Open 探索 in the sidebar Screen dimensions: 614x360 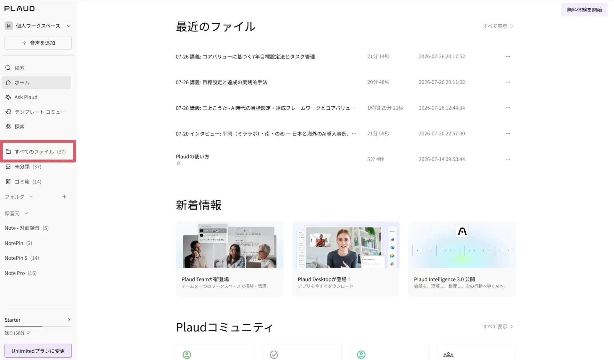pos(36,126)
